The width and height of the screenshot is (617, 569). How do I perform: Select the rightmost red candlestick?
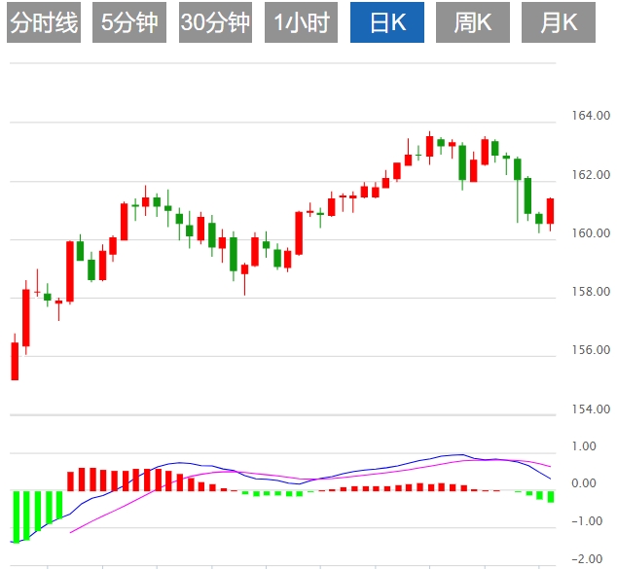tap(550, 211)
